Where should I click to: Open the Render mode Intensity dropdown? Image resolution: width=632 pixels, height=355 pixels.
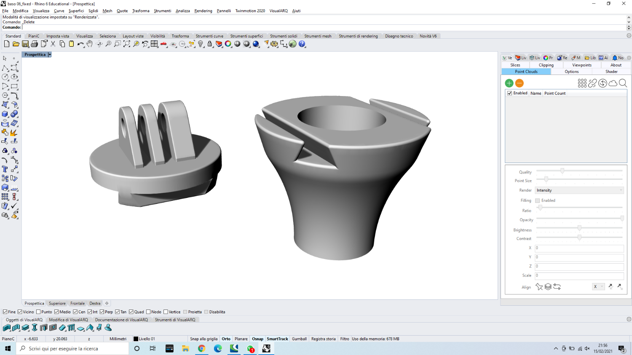(579, 190)
